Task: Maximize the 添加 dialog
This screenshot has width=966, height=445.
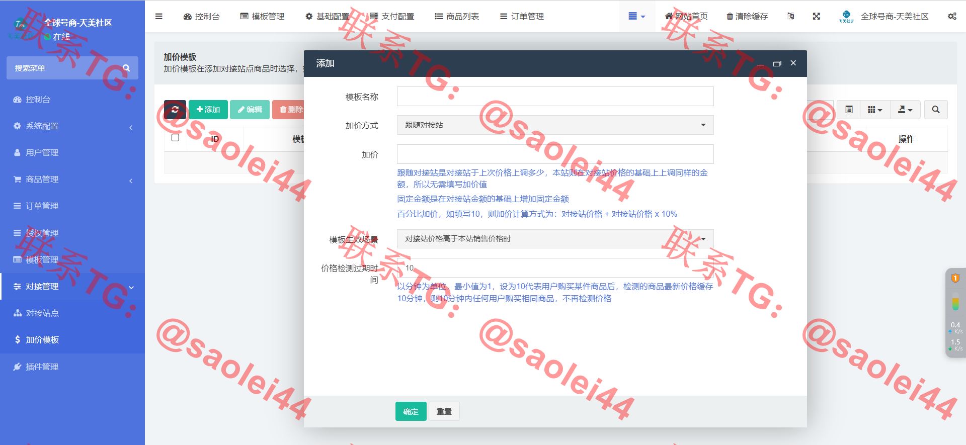Action: coord(777,63)
